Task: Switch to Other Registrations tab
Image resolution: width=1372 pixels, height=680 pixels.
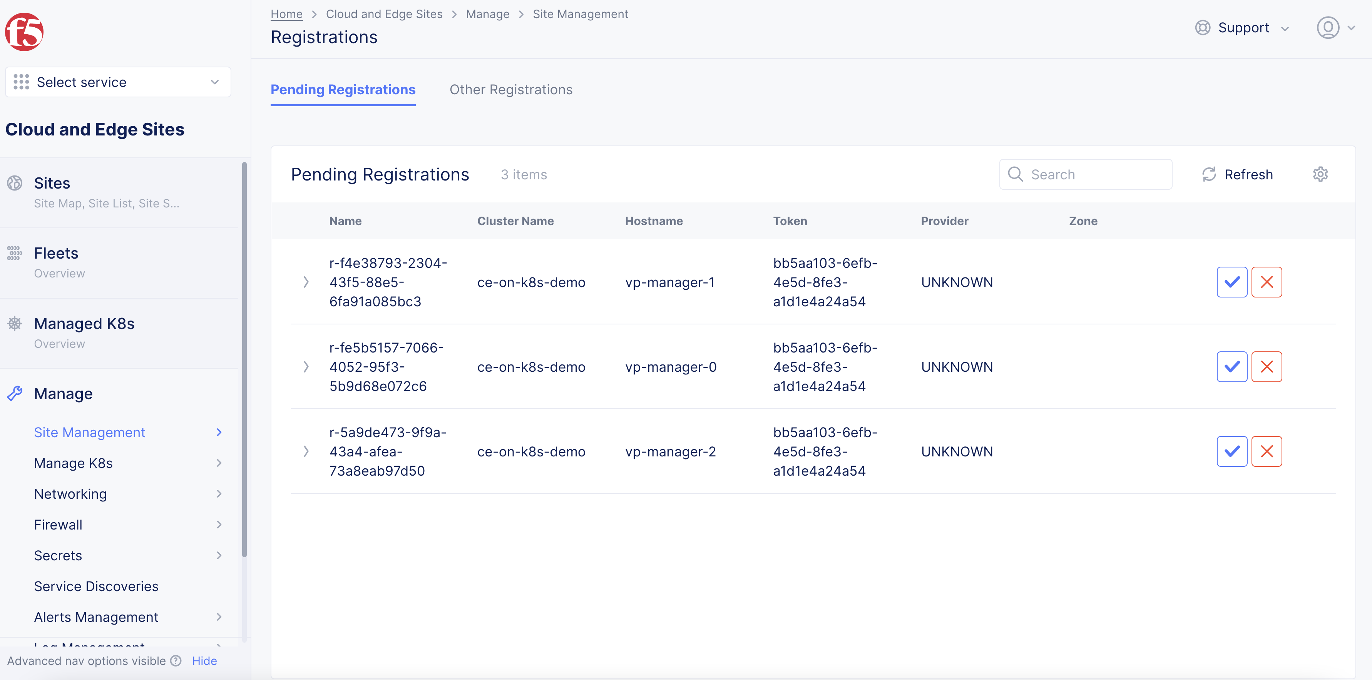Action: [x=511, y=89]
